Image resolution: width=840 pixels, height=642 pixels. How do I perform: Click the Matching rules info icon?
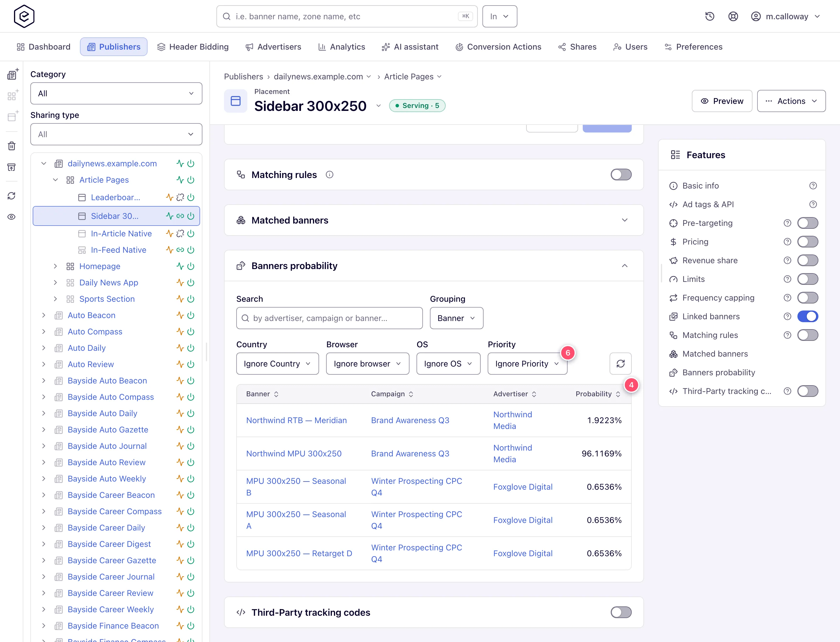coord(329,175)
